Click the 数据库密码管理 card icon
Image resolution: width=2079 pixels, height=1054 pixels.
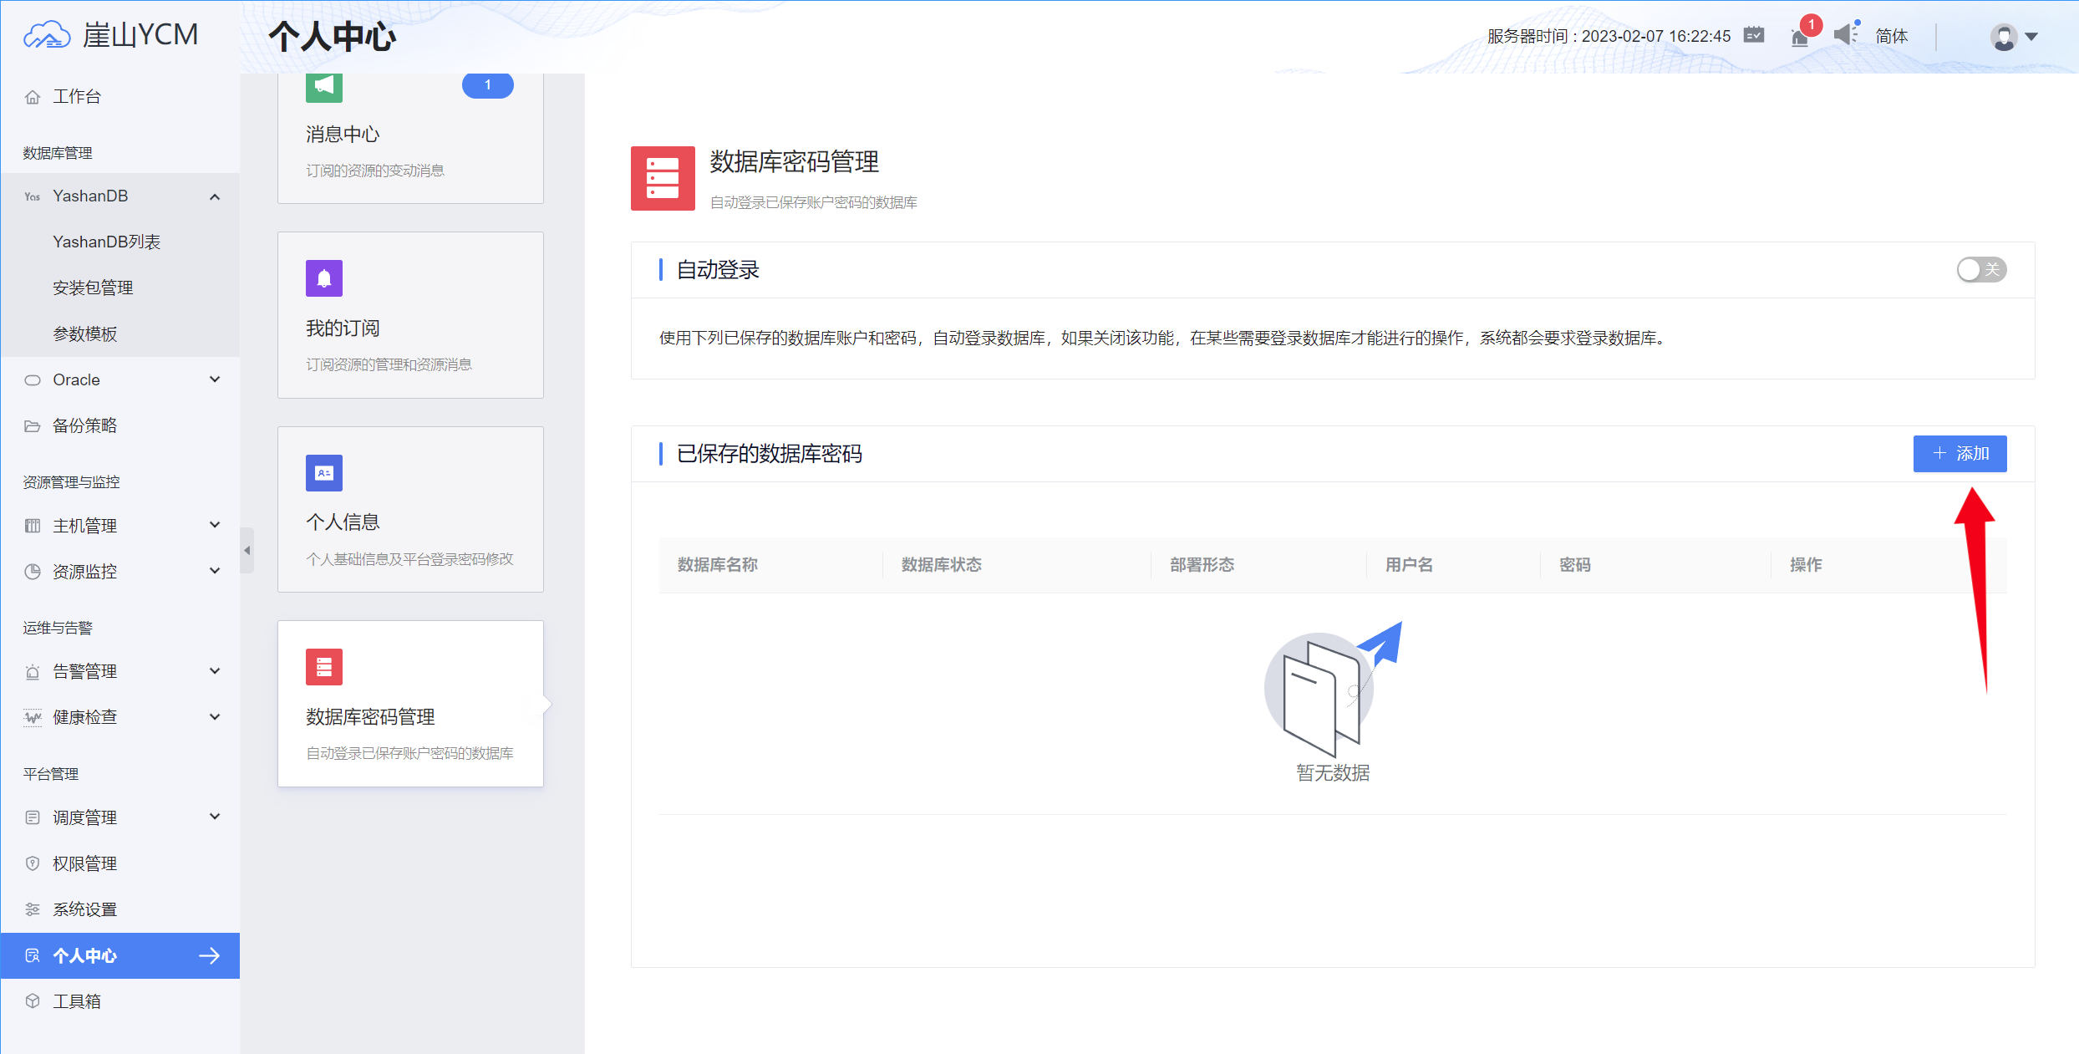tap(323, 667)
